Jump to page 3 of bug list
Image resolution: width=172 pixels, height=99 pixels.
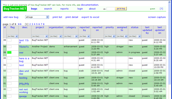tap(32, 24)
